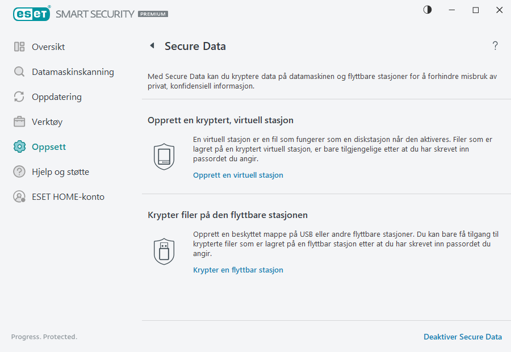Image resolution: width=511 pixels, height=352 pixels.
Task: Disable Secure Data via Deaktiver link
Action: tap(463, 337)
